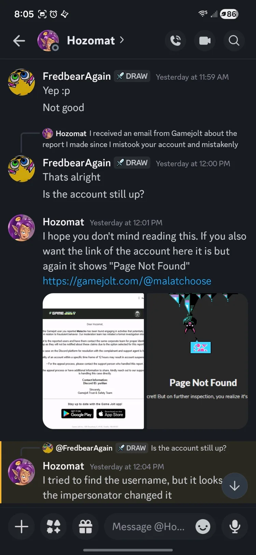Jump to replied Hozomat email message preview
This screenshot has height=555, width=256.
click(140, 139)
